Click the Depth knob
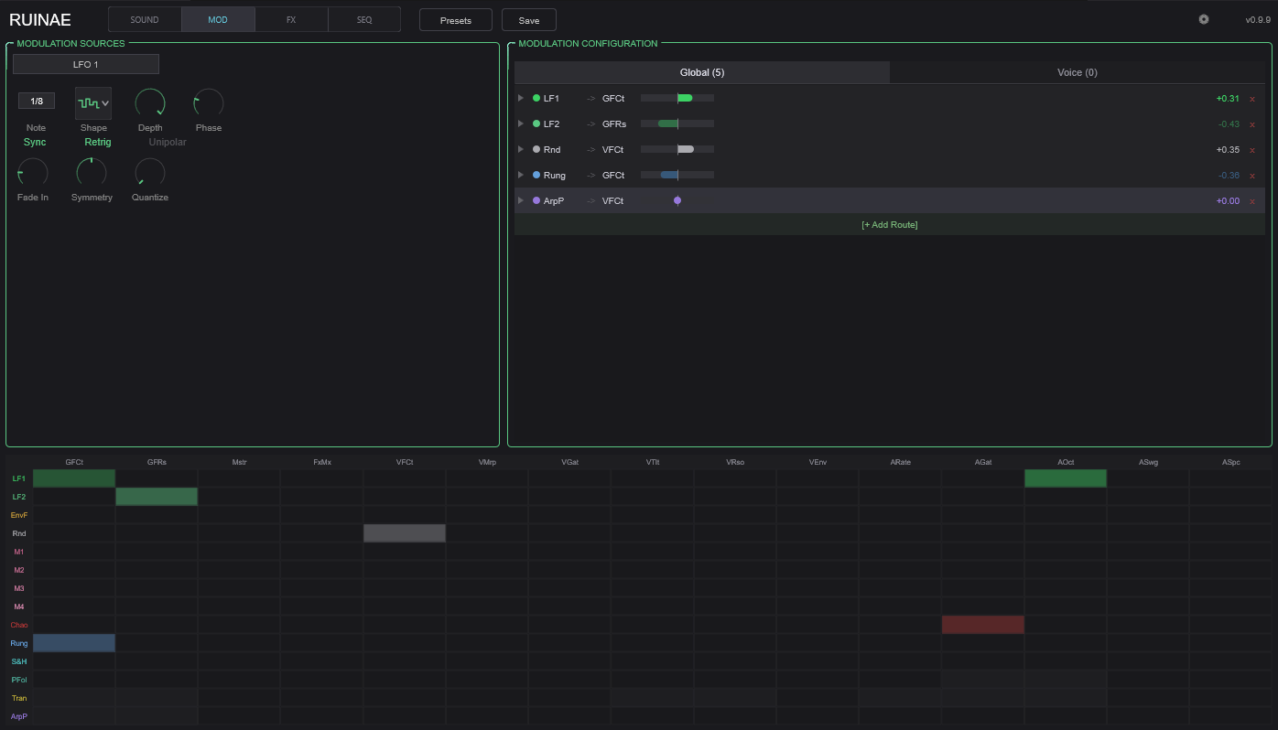The width and height of the screenshot is (1278, 730). pos(150,103)
